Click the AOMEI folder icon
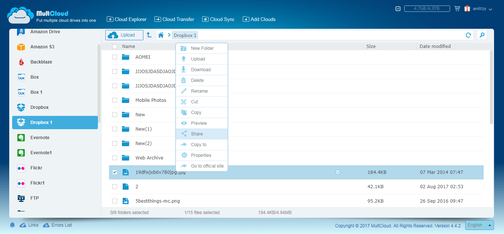Image resolution: width=504 pixels, height=234 pixels. 126,57
